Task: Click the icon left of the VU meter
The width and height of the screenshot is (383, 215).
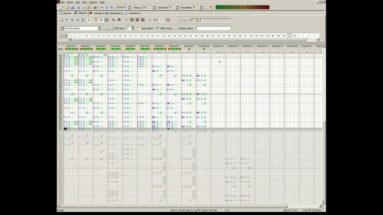Action: pos(211,7)
